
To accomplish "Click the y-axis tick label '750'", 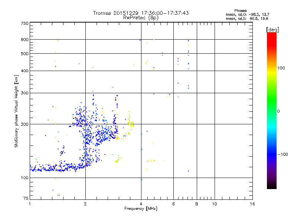I will pos(25,23).
